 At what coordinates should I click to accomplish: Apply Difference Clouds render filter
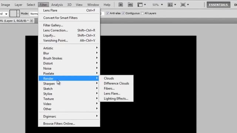[x=116, y=83]
